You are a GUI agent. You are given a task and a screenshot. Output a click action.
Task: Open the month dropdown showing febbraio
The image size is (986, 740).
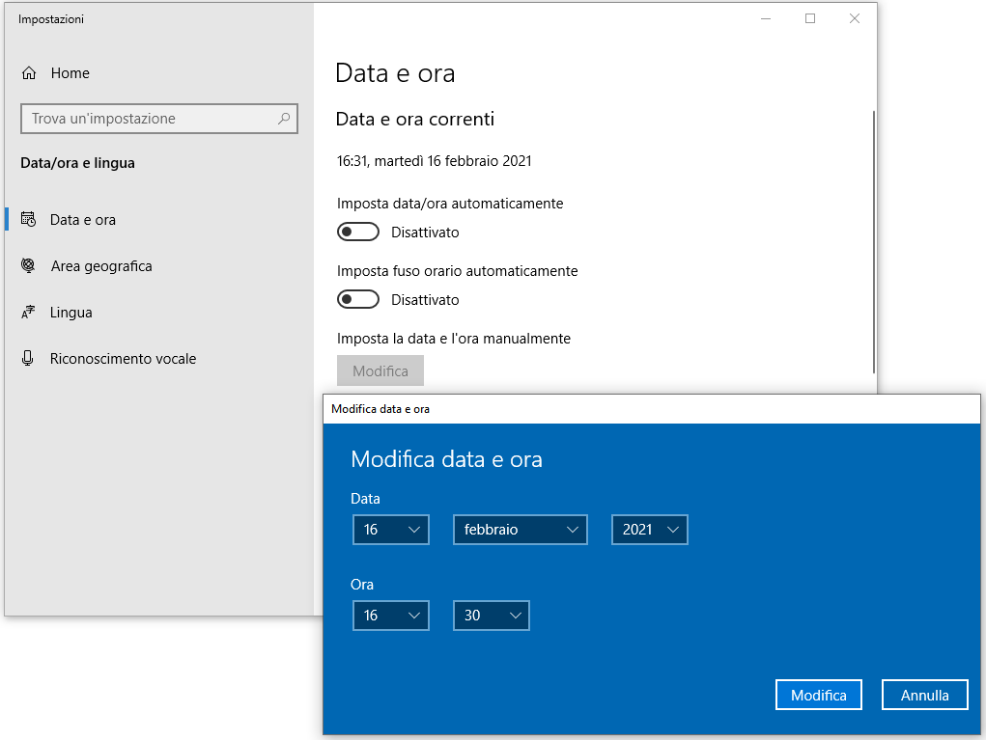click(520, 530)
